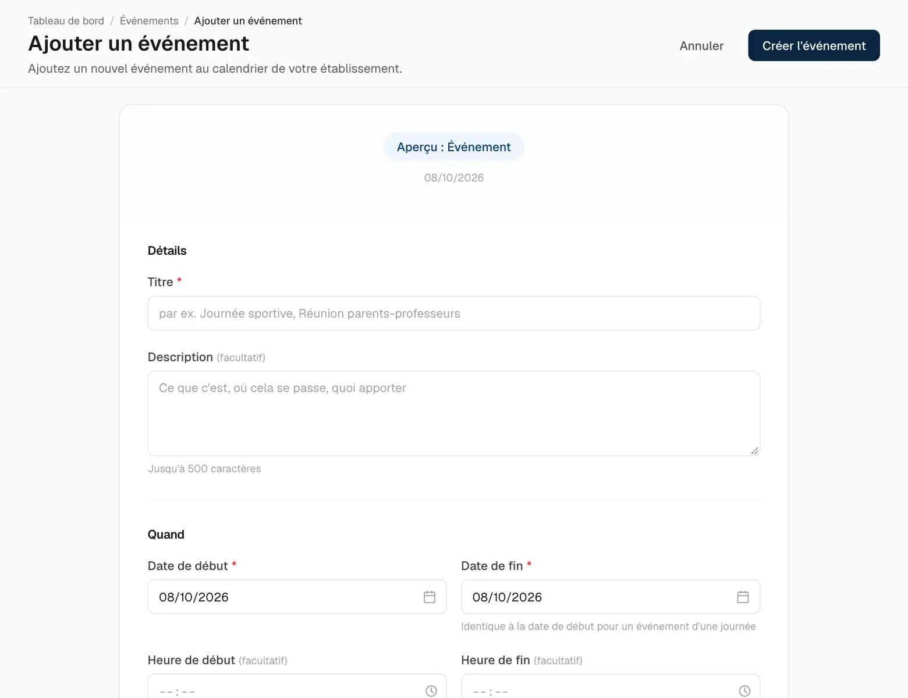Grab the Description textarea resize handle
This screenshot has height=698, width=908.
(x=754, y=450)
